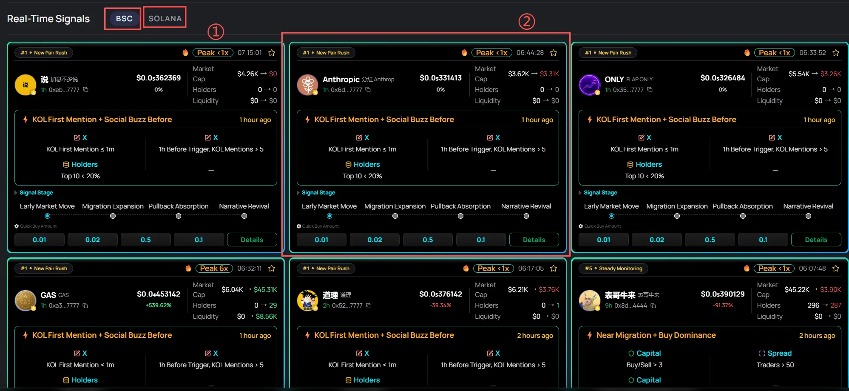Select Migration Expansion stage dot on Anthropic card
Screen dimensions: 849x391
tap(395, 216)
